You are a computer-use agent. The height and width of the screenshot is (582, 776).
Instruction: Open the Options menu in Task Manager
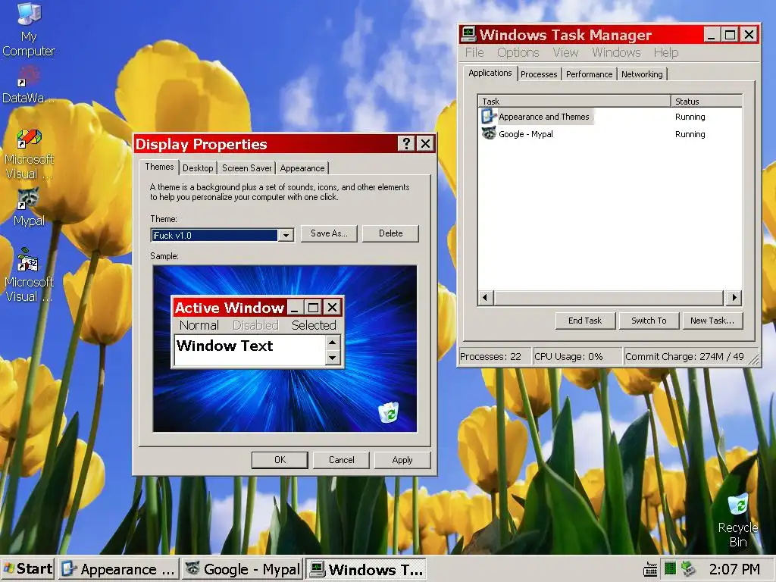pyautogui.click(x=518, y=52)
